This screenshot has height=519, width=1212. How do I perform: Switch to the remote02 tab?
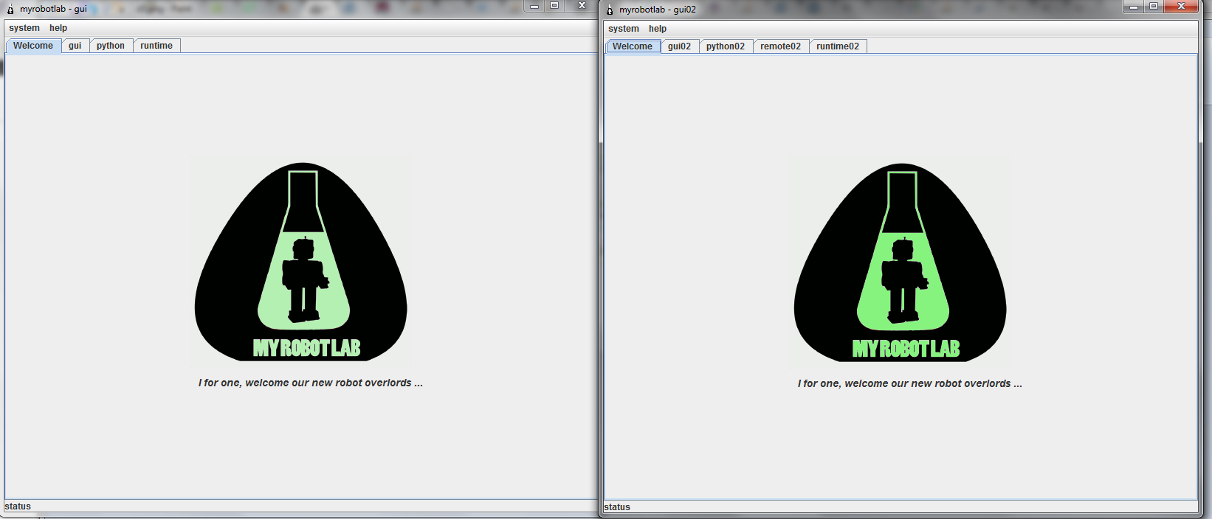point(781,46)
